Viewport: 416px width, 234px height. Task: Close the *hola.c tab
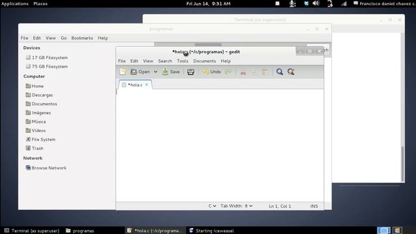(x=146, y=84)
